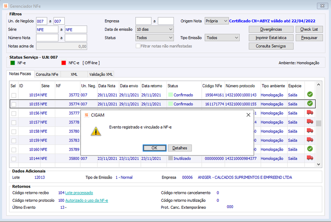Open the Validação XML tab
This screenshot has width=331, height=222.
click(101, 74)
